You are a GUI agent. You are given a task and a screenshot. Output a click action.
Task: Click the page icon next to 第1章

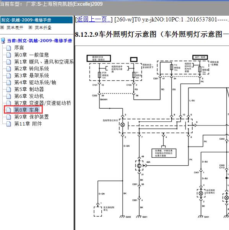pyautogui.click(x=9, y=62)
